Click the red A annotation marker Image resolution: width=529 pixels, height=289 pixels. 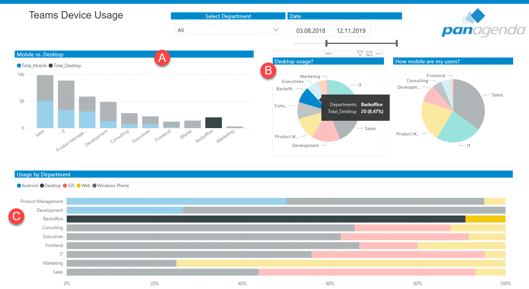162,58
